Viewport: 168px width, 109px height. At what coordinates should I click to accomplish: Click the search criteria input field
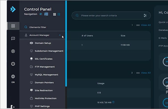click(111, 16)
